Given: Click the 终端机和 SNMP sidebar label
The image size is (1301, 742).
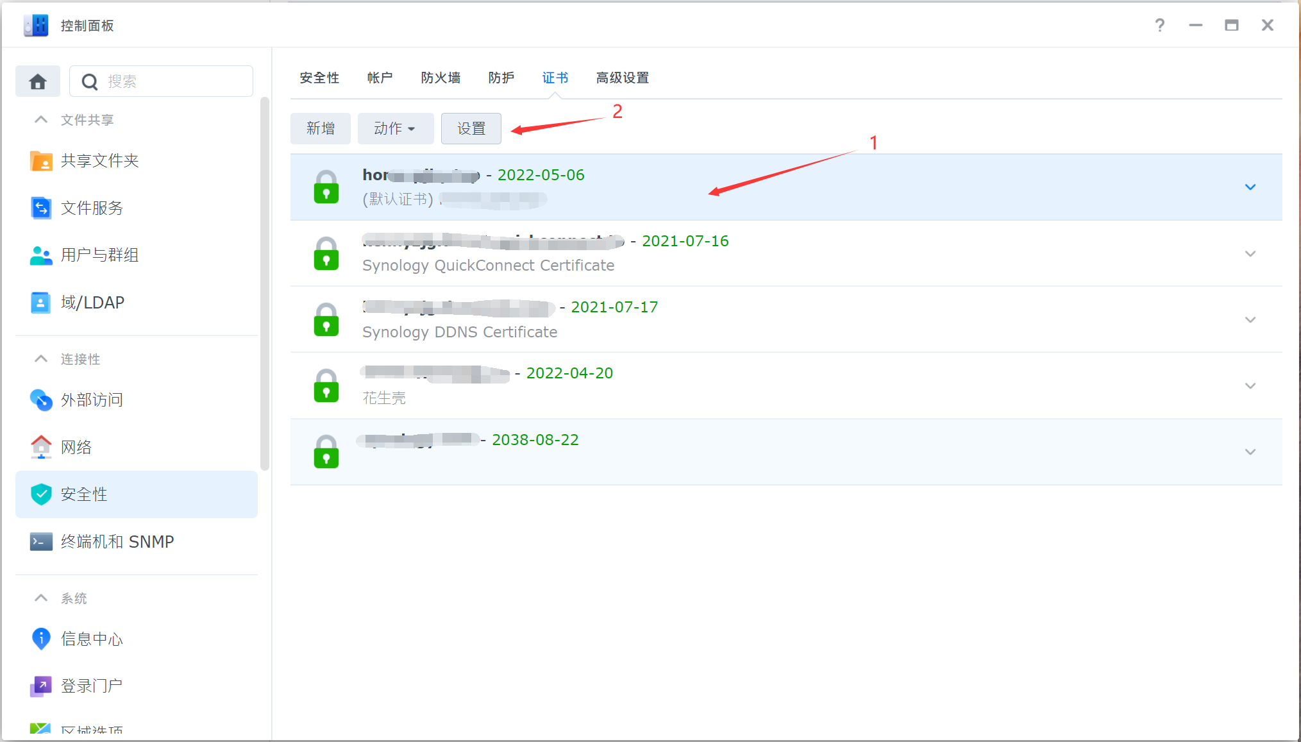Looking at the screenshot, I should [x=117, y=542].
